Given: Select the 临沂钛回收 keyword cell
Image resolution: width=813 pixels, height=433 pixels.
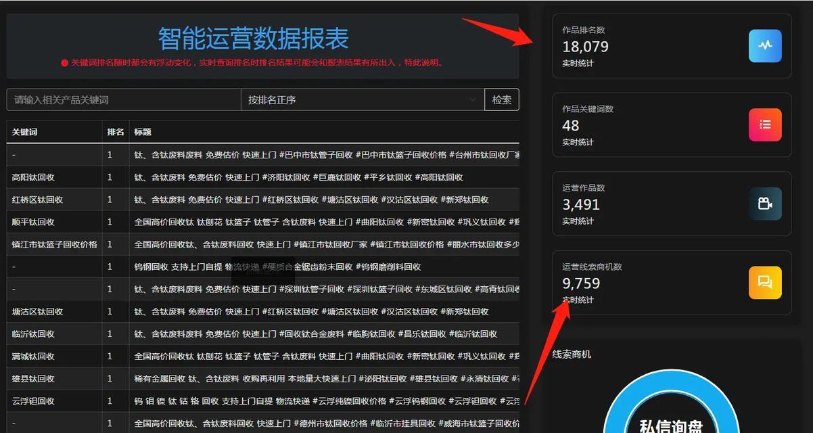Looking at the screenshot, I should tap(54, 334).
